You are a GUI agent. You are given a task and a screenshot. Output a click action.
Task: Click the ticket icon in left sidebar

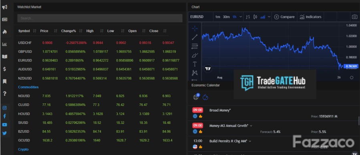[x=4, y=20]
